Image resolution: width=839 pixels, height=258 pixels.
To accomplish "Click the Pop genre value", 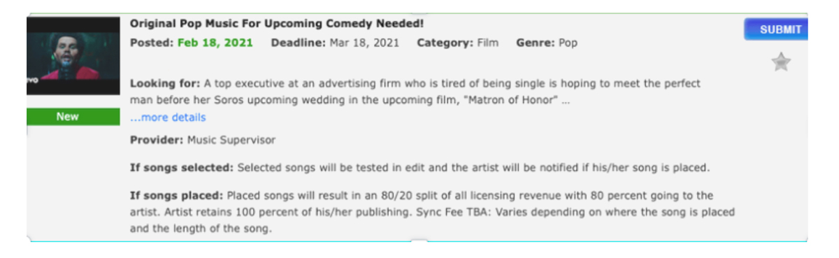I will (568, 43).
